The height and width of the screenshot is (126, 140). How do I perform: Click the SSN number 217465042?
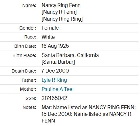(54, 98)
